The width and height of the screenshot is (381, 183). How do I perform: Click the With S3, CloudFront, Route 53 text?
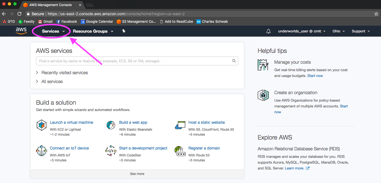click(211, 129)
